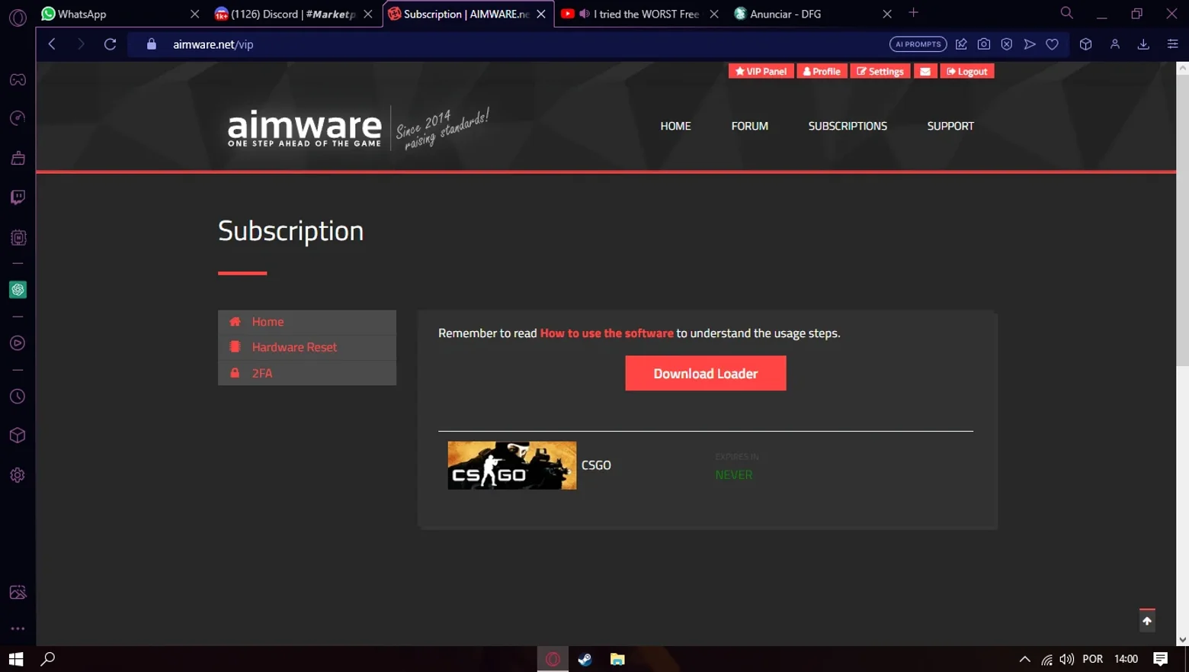Open Steam from the taskbar
The height and width of the screenshot is (672, 1189).
click(x=585, y=659)
